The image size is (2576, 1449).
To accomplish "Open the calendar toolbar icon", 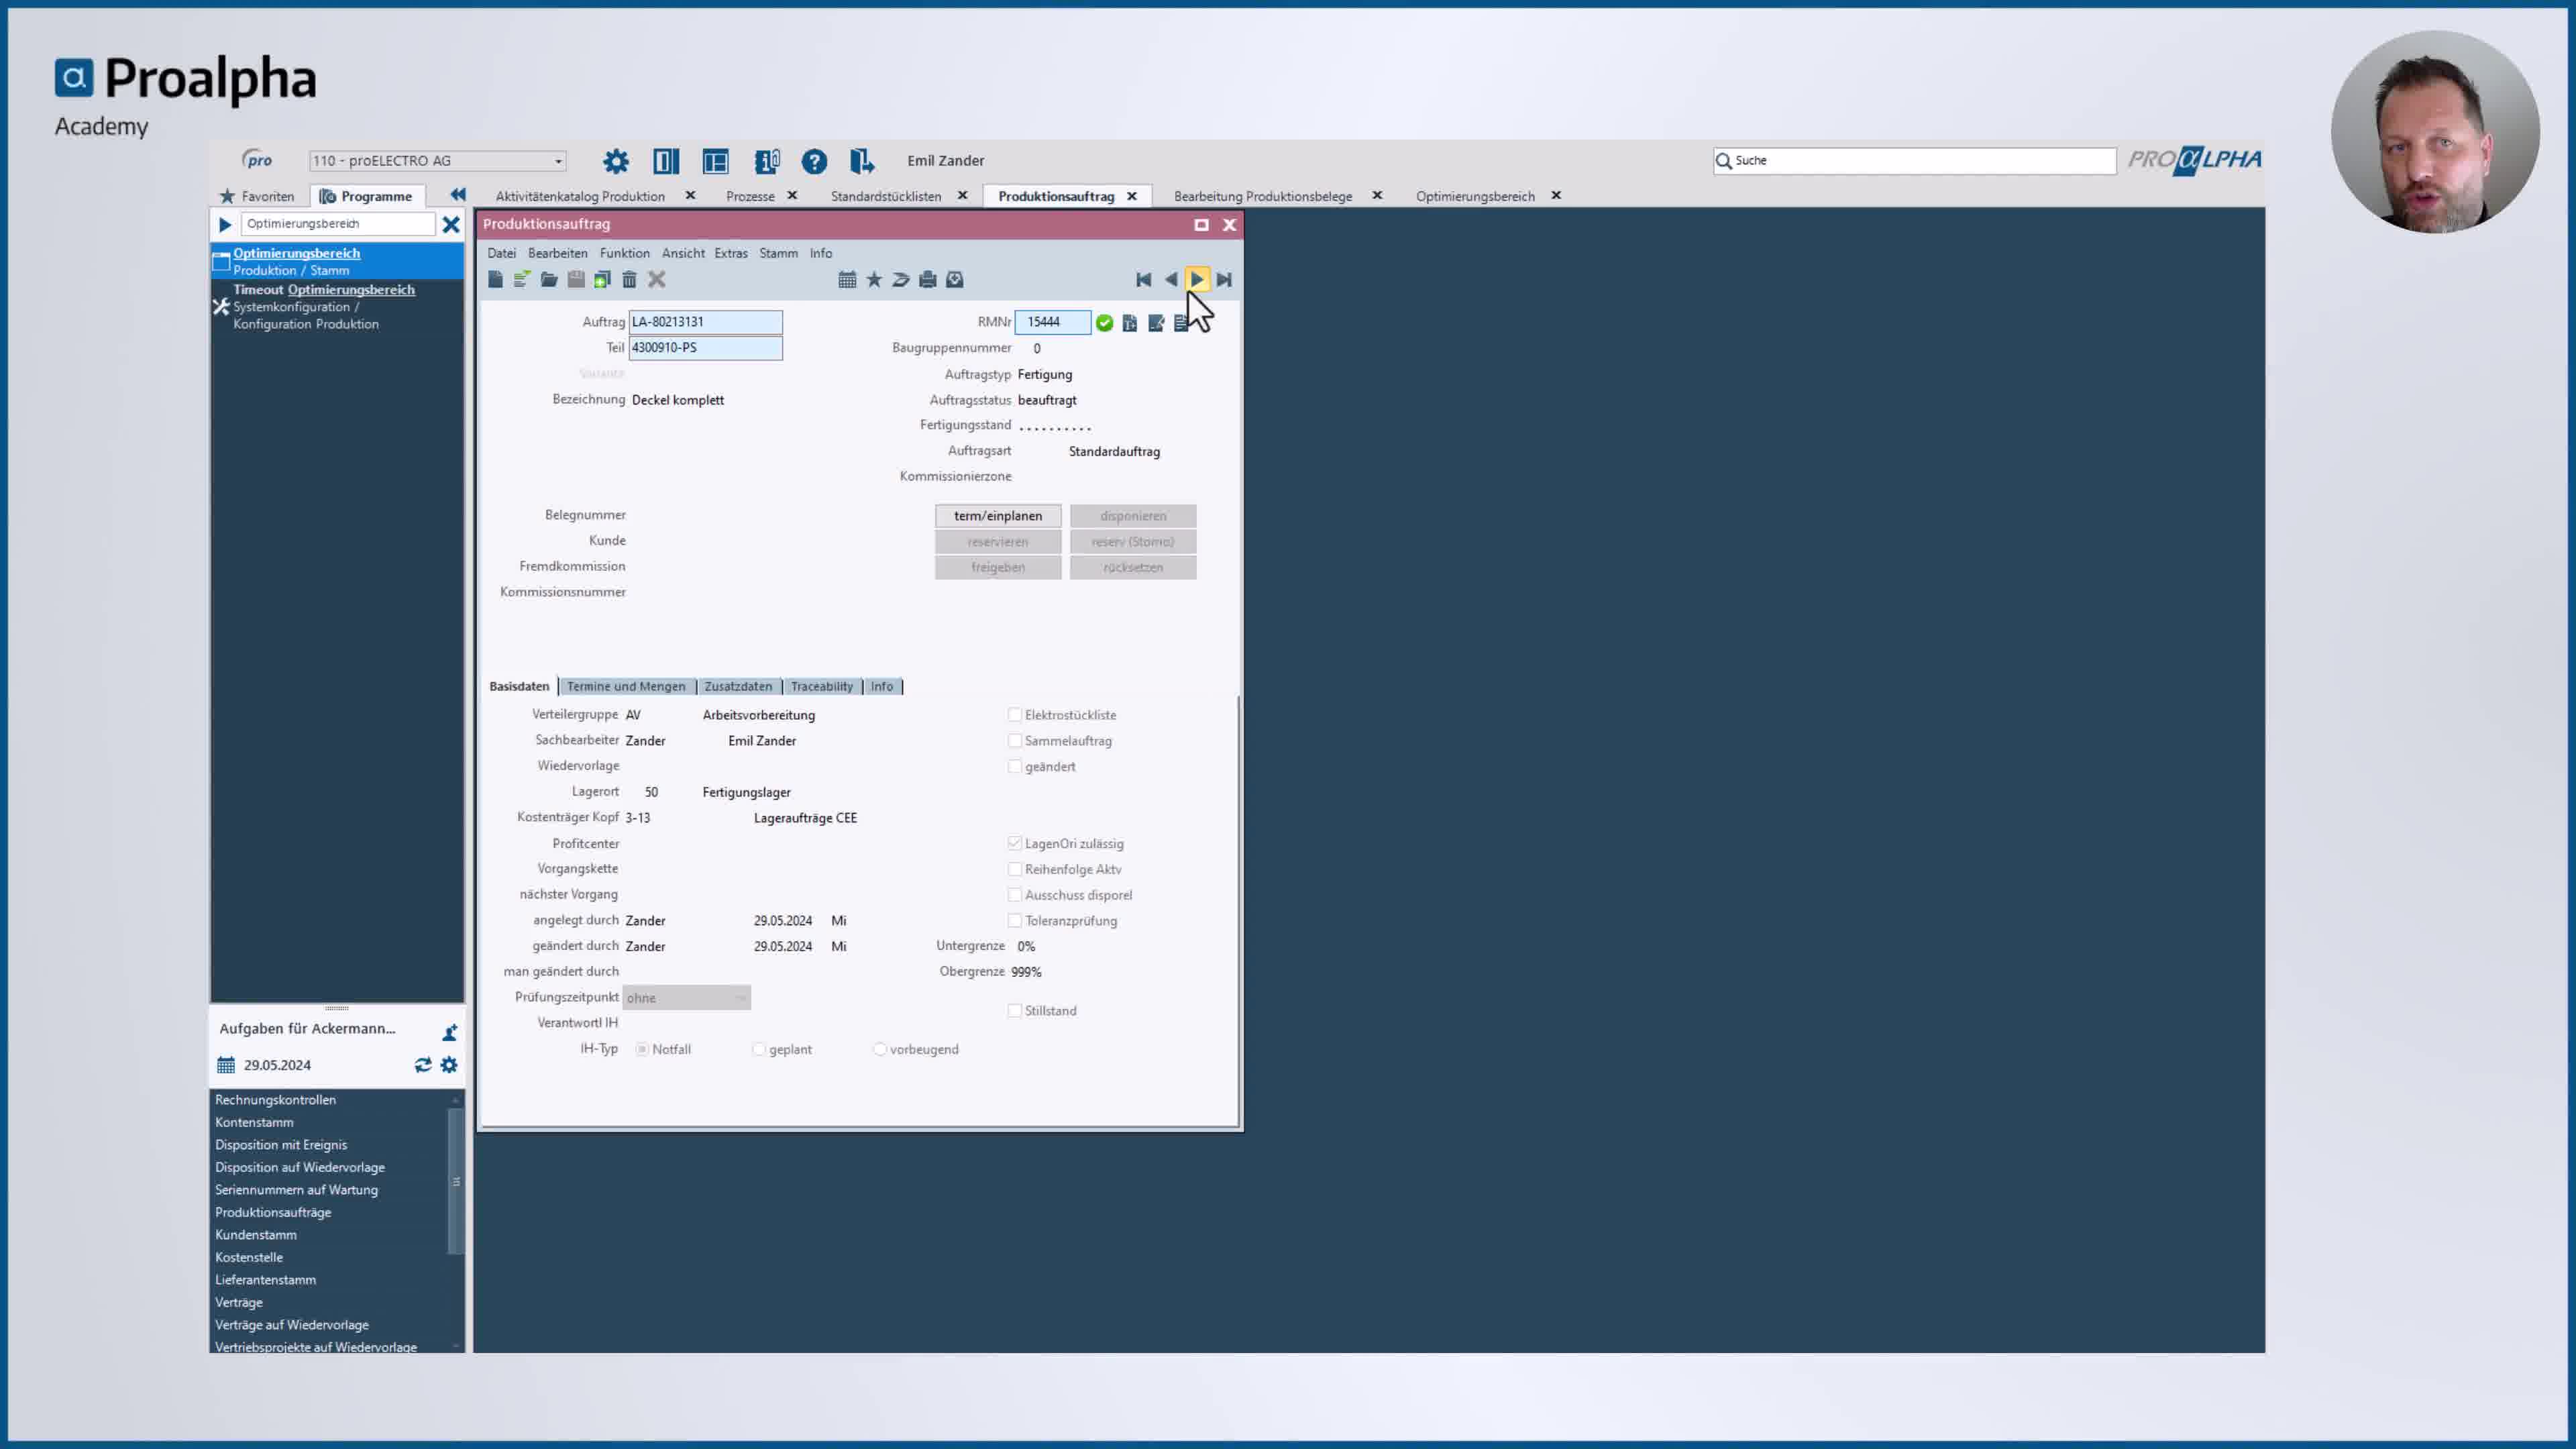I will pos(847,280).
